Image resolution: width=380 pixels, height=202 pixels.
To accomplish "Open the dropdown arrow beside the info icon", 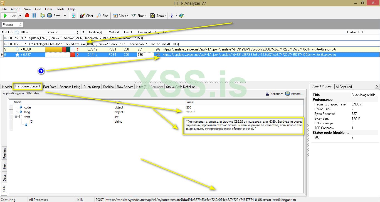I will tap(176, 16).
